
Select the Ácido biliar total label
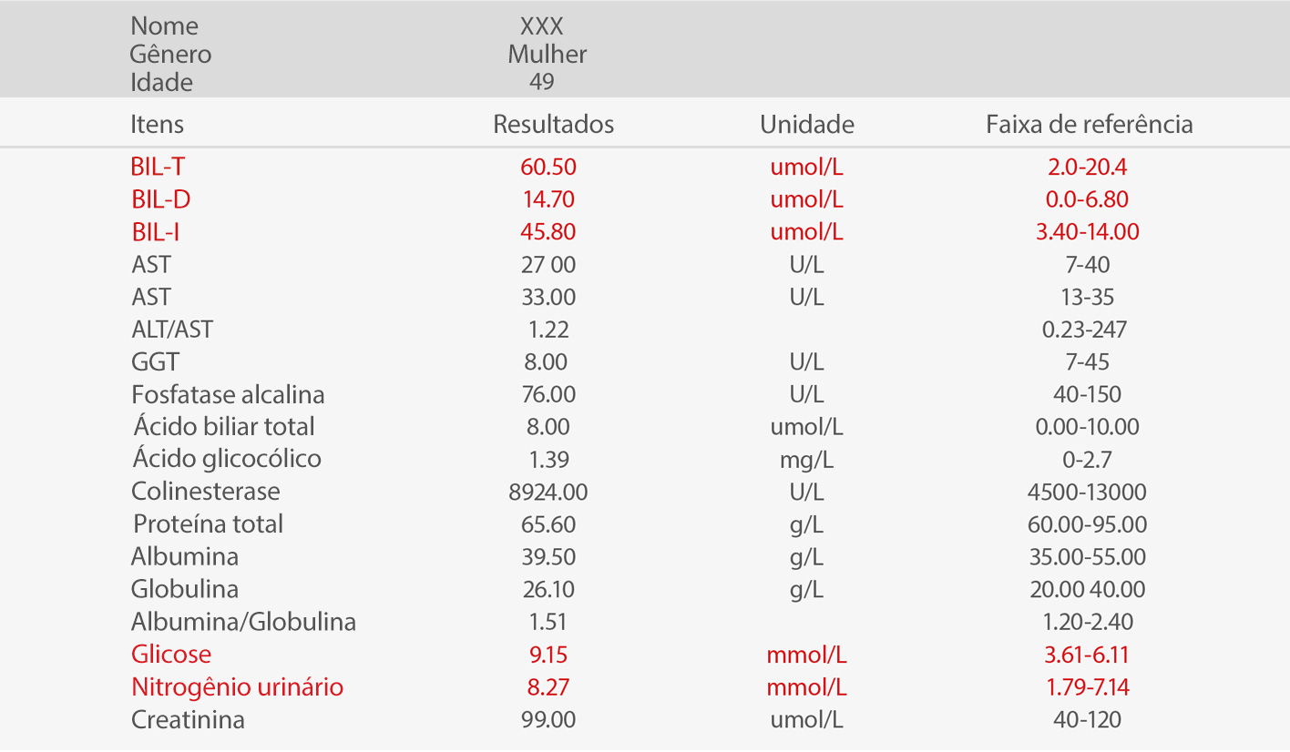(223, 427)
